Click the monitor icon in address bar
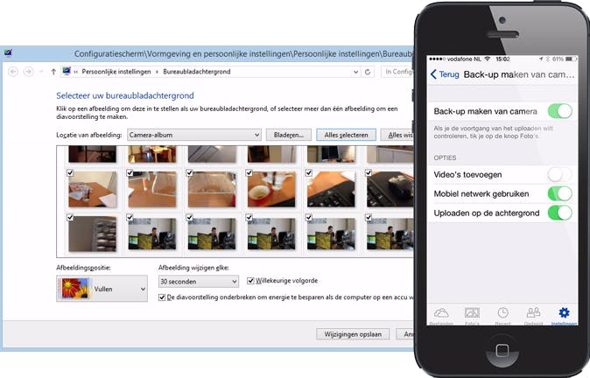Viewport: 590px width, 378px height. 67,71
